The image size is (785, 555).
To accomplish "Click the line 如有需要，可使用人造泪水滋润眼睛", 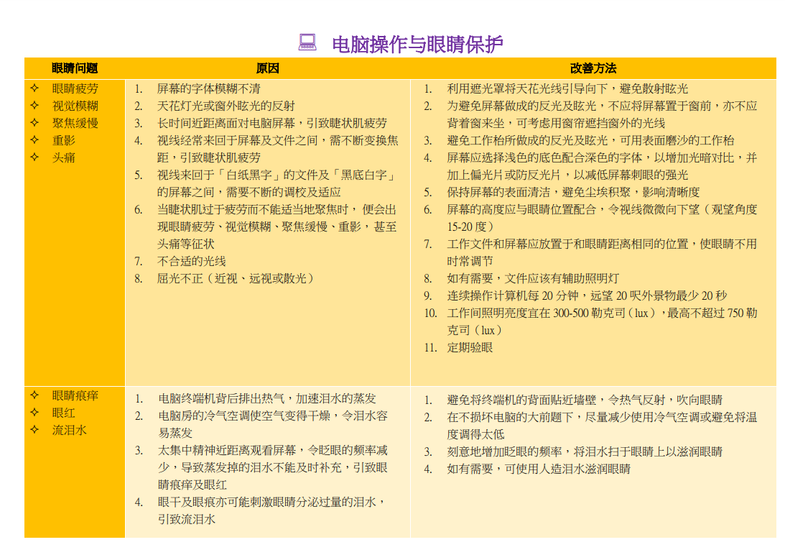I will click(539, 469).
